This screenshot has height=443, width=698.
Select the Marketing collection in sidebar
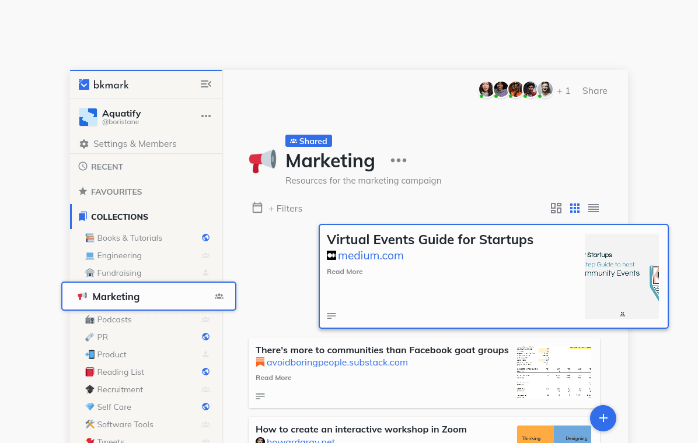pos(149,296)
